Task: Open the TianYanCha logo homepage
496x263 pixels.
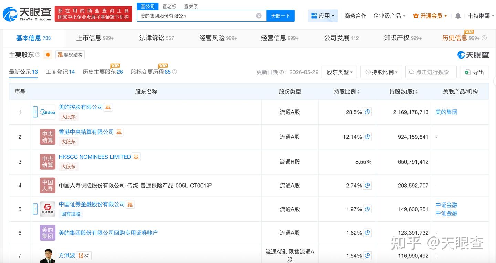Action: coord(27,14)
